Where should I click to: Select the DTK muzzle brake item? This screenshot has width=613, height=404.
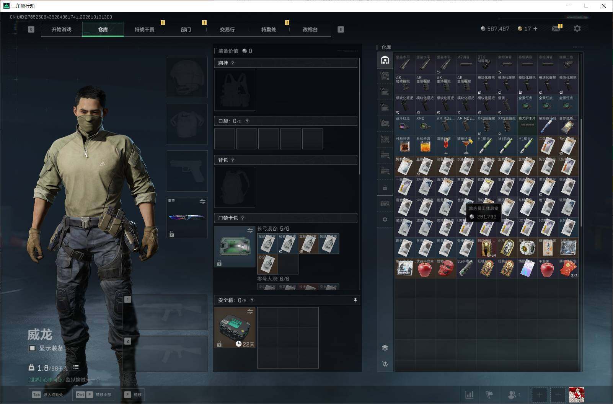click(486, 64)
